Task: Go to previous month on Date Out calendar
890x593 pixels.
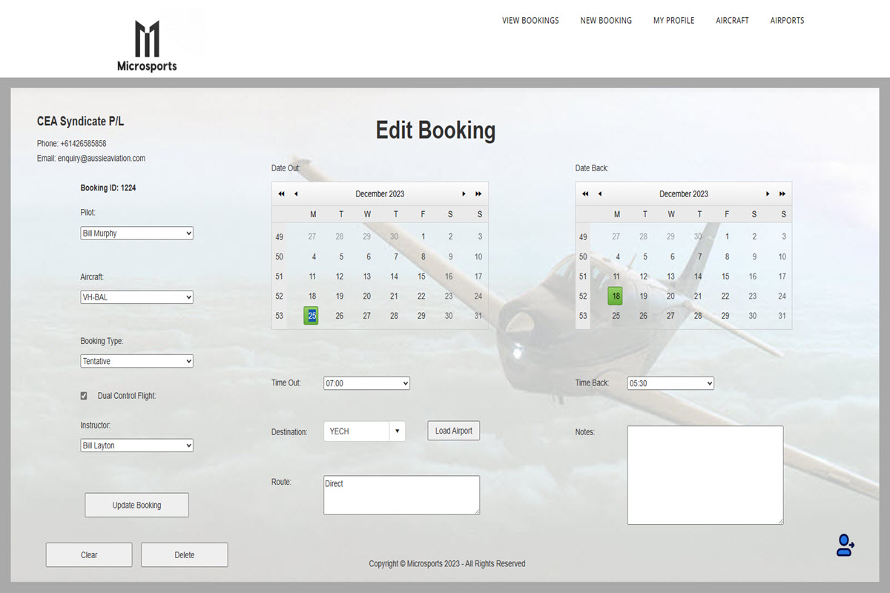Action: (x=295, y=193)
